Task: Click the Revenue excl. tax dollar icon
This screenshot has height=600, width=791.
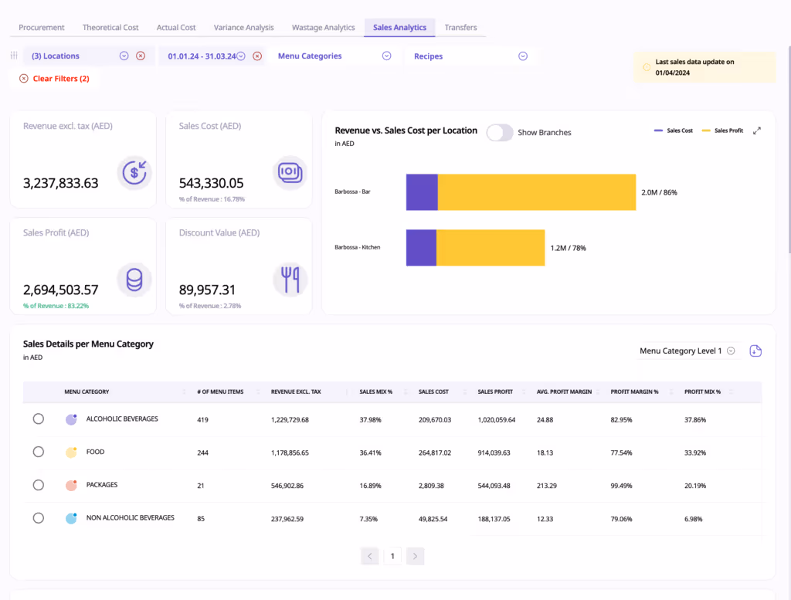Action: [x=134, y=173]
